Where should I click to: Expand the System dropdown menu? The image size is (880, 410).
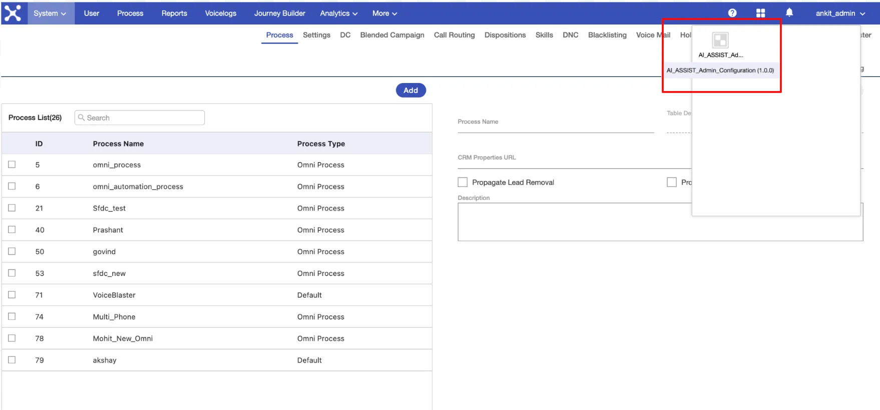click(x=50, y=13)
